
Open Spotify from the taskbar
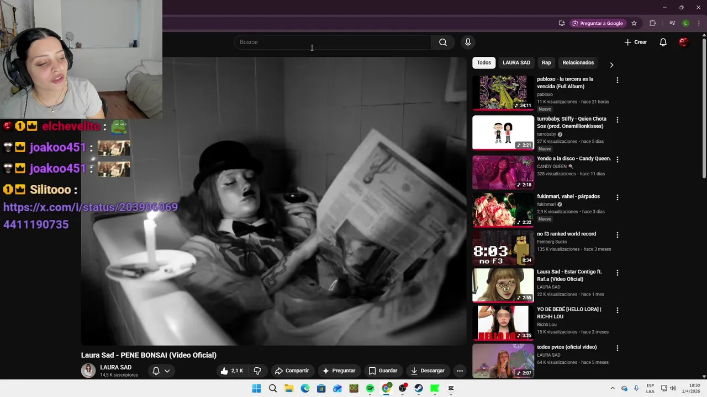pos(370,388)
